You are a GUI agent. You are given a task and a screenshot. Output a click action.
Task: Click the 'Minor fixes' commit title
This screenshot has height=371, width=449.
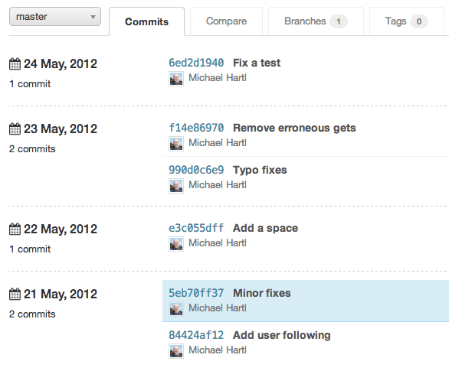(x=262, y=293)
